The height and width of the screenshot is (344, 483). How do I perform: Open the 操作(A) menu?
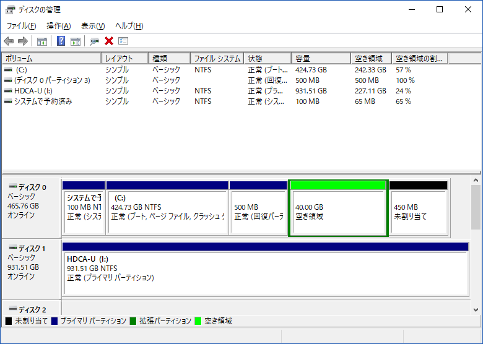click(x=59, y=26)
